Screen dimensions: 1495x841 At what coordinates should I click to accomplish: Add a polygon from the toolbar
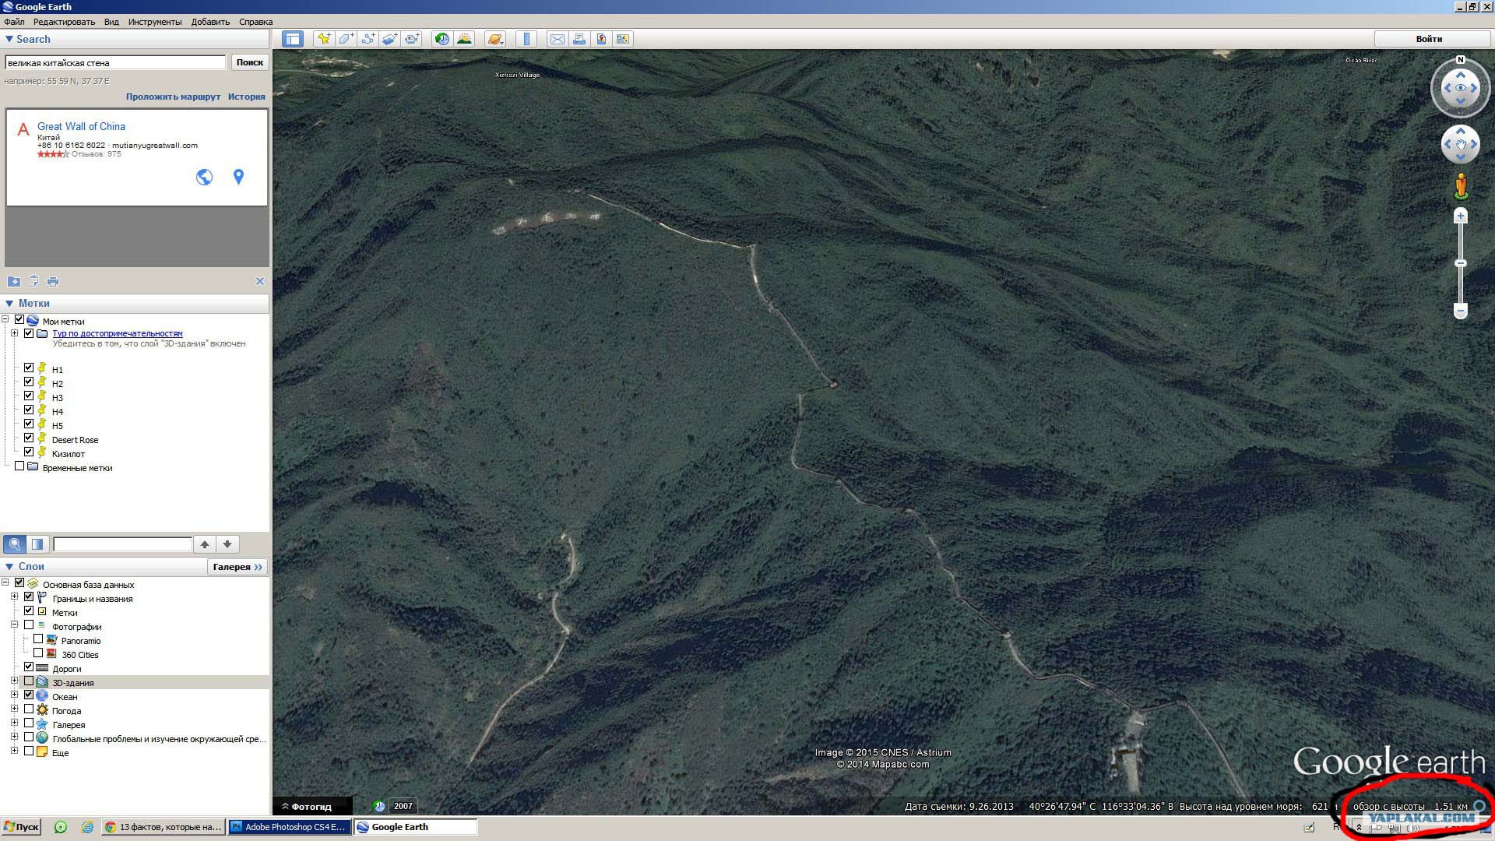pos(346,39)
